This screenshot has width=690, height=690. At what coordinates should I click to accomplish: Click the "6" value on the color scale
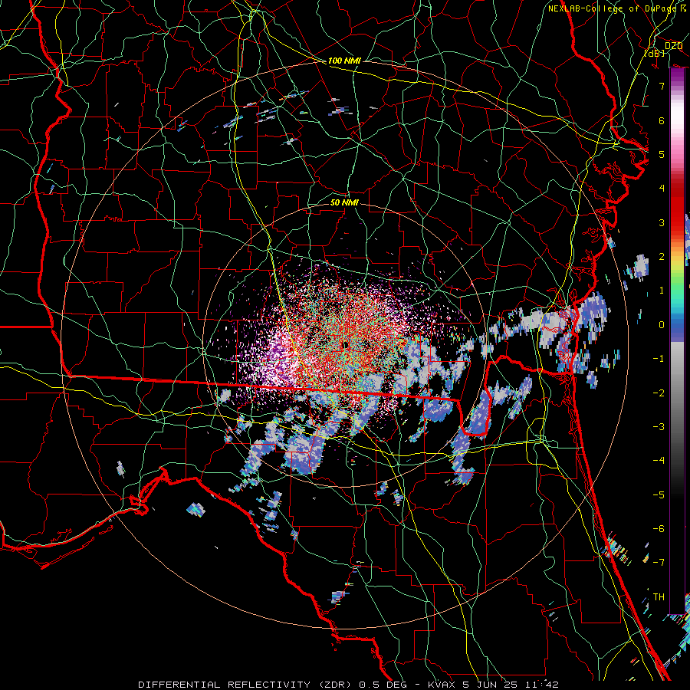[x=662, y=120]
